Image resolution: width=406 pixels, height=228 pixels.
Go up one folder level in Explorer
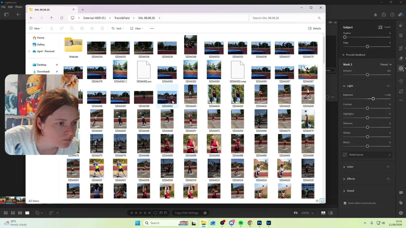pos(51,18)
